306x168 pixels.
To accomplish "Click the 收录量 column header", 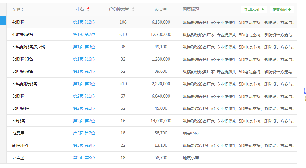I will pos(161,10).
